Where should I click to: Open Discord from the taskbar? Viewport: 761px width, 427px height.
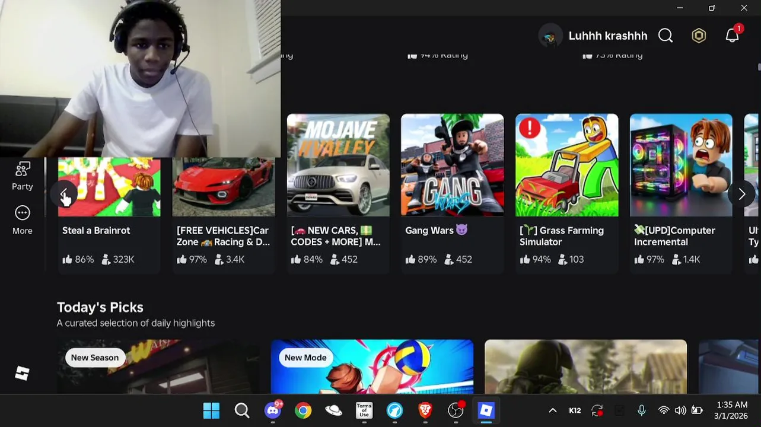(273, 410)
